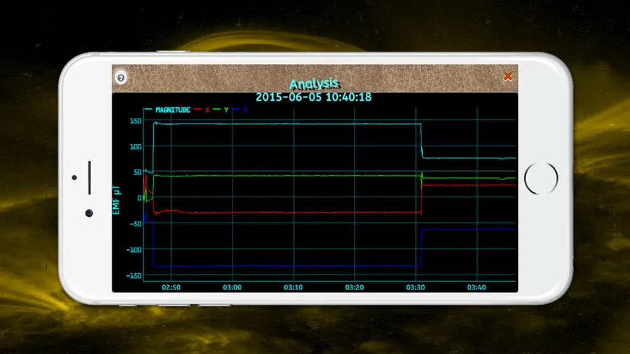Click the 03:40 time axis label
The image size is (630, 354).
tap(477, 288)
